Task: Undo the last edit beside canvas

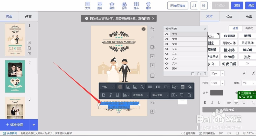Action: tap(152, 29)
